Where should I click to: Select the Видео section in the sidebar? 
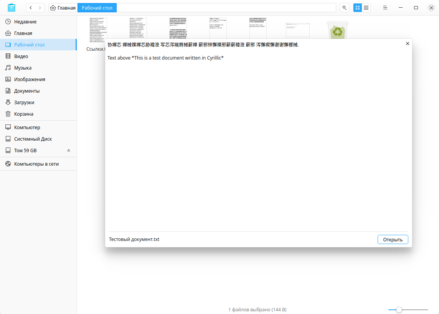[x=8, y=56]
